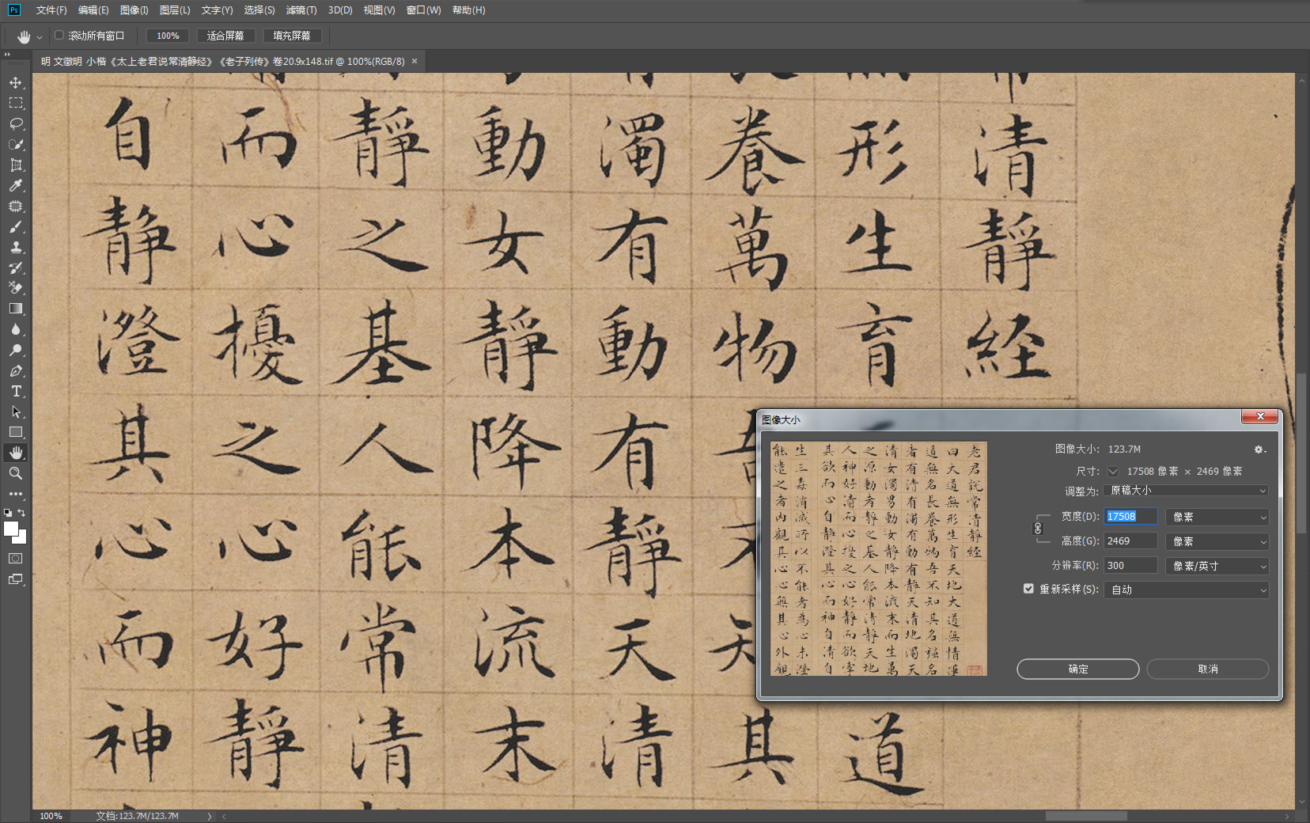Select the Type tool
The image size is (1310, 823).
(x=16, y=391)
